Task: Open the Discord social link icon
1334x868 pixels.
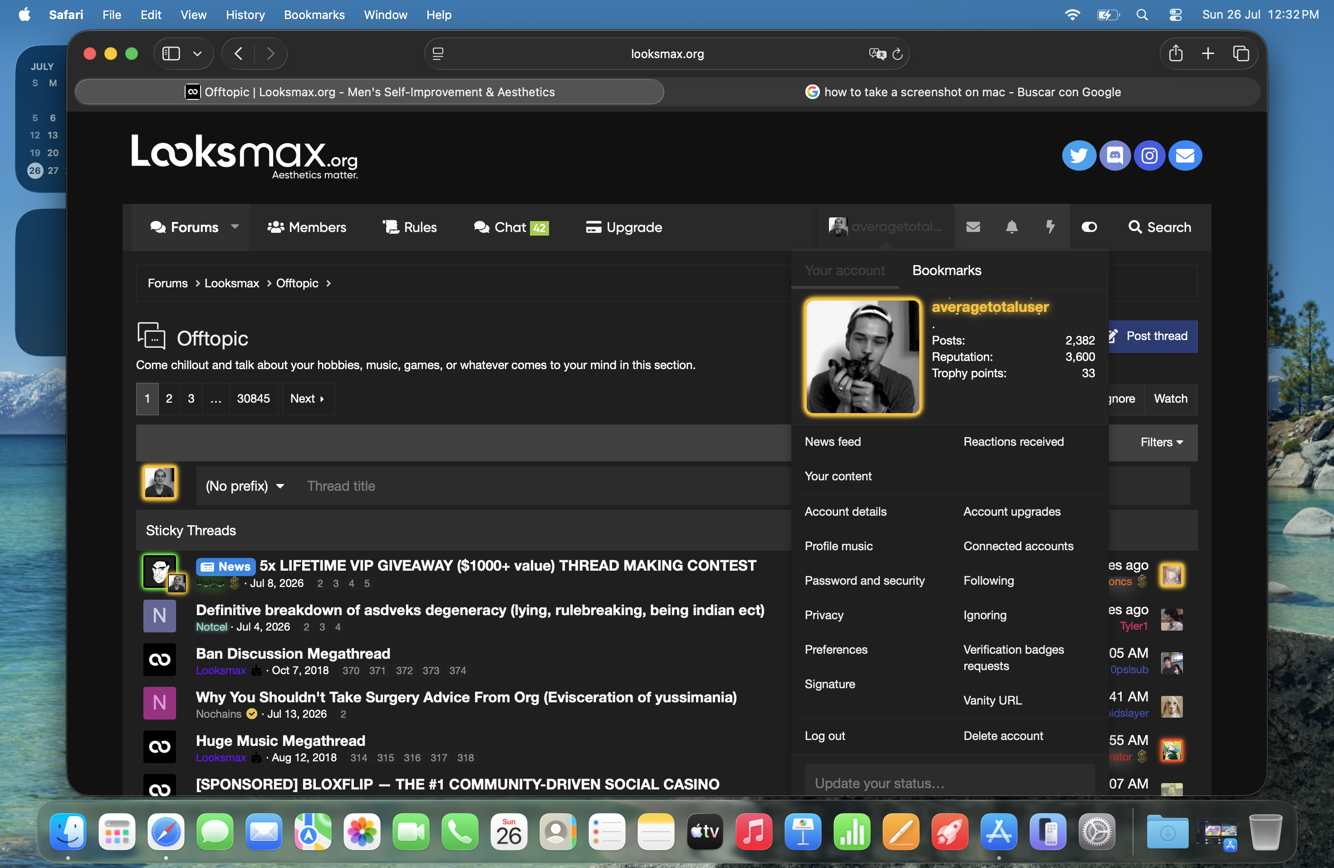Action: (1115, 155)
